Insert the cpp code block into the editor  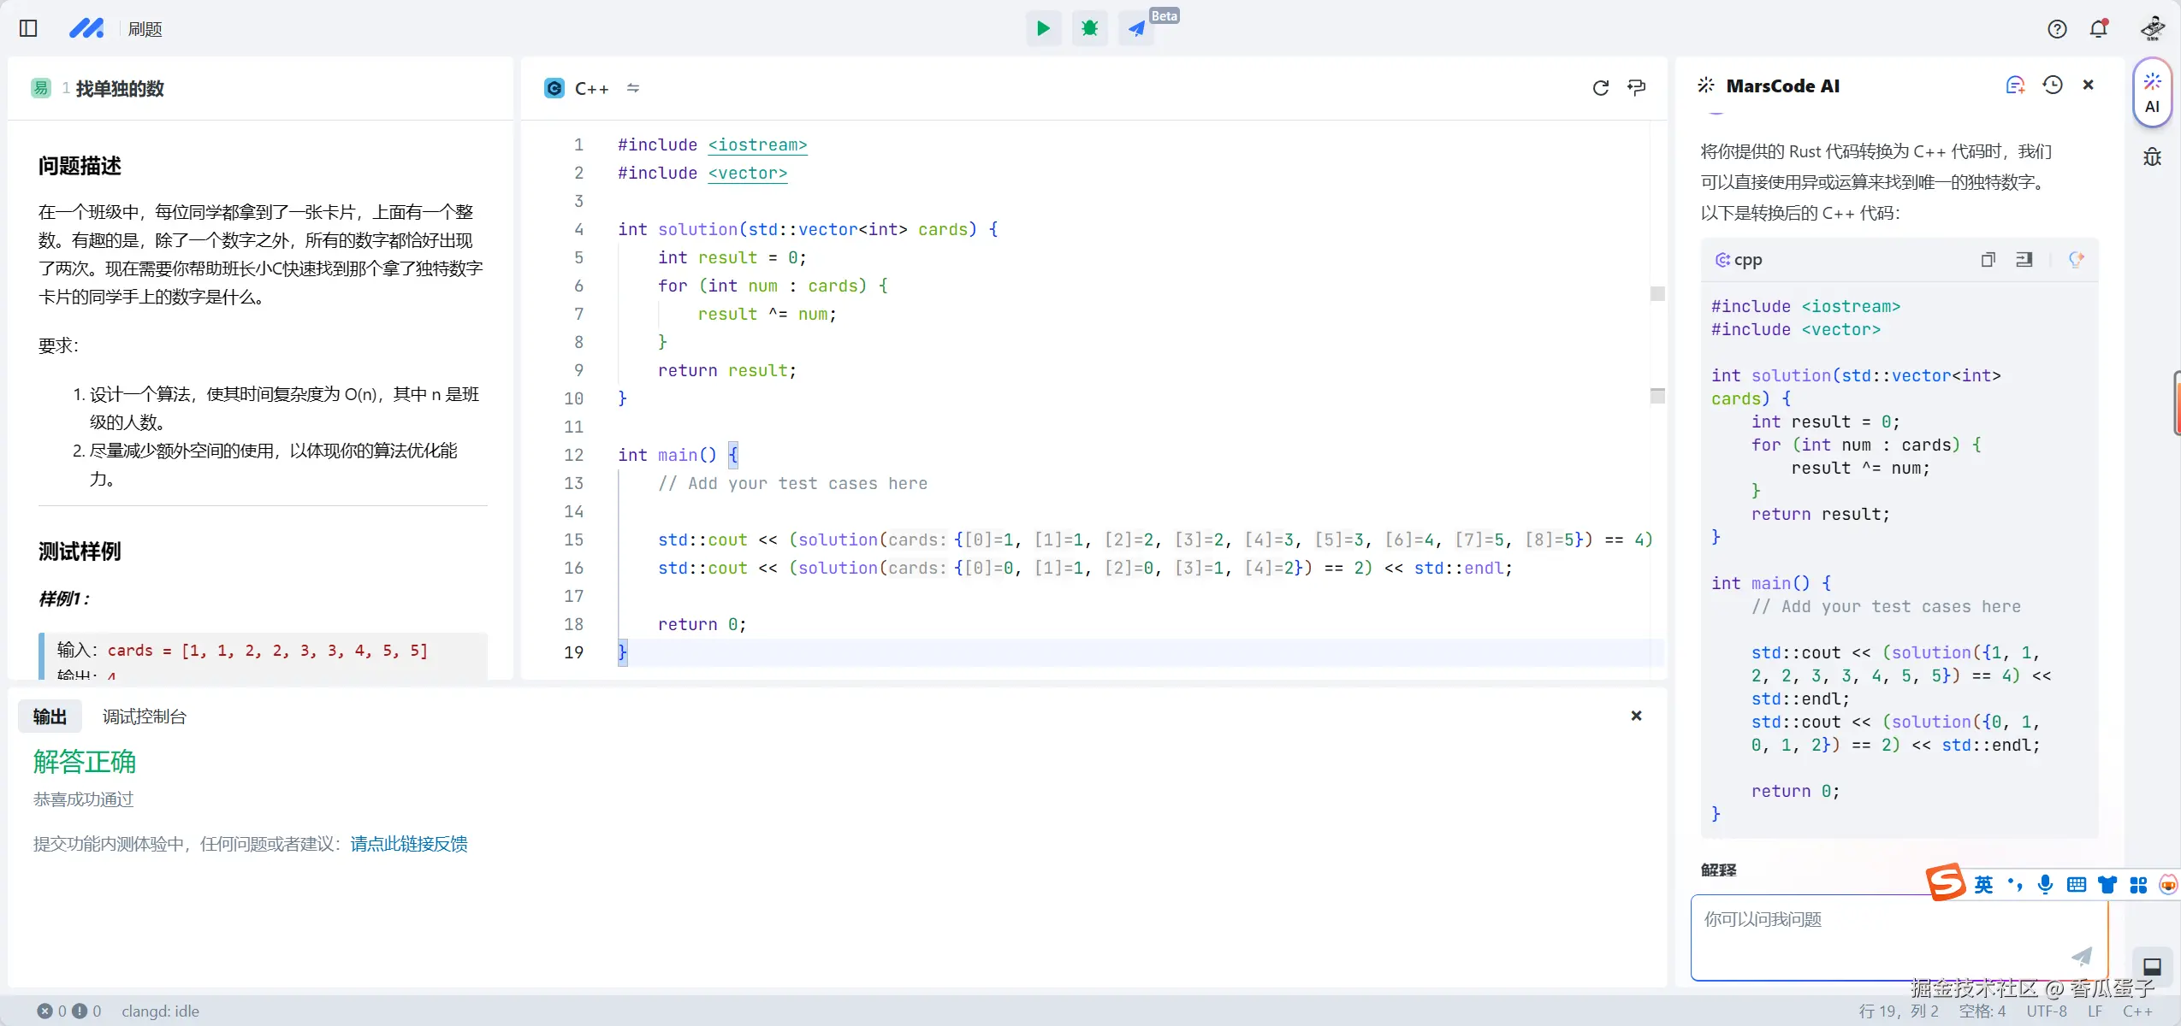(x=2024, y=259)
